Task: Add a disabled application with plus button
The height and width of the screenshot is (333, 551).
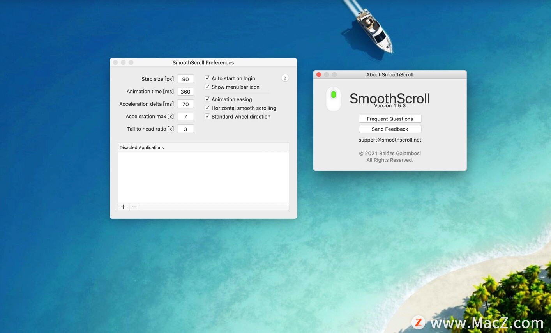Action: tap(124, 207)
